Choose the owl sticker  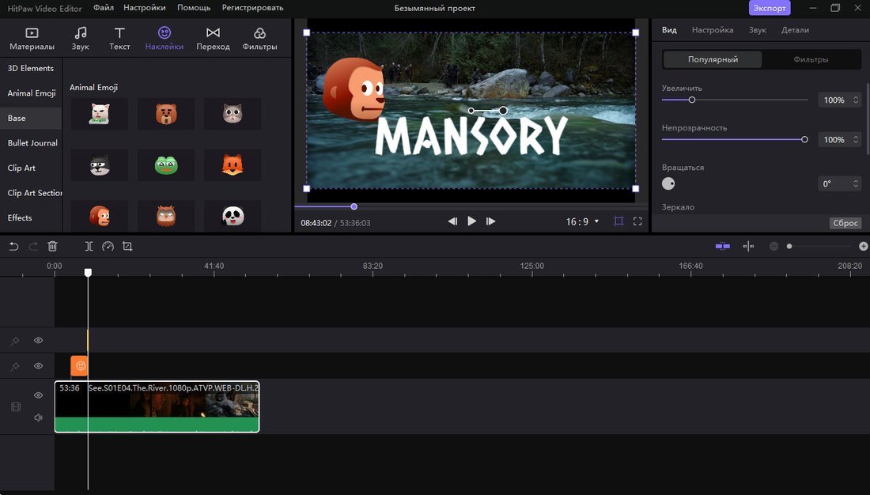click(166, 216)
